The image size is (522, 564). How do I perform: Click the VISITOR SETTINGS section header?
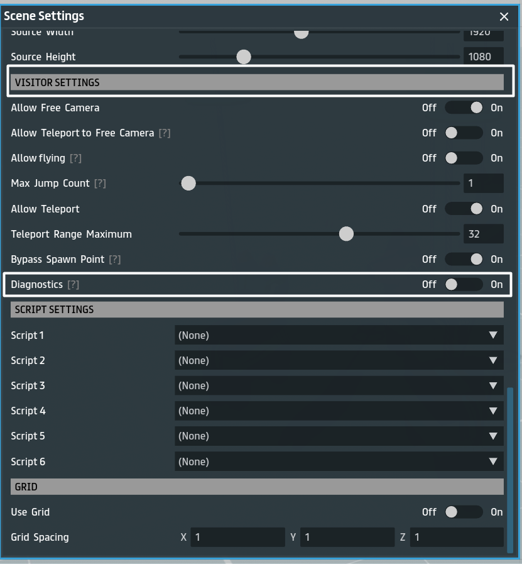tap(257, 82)
